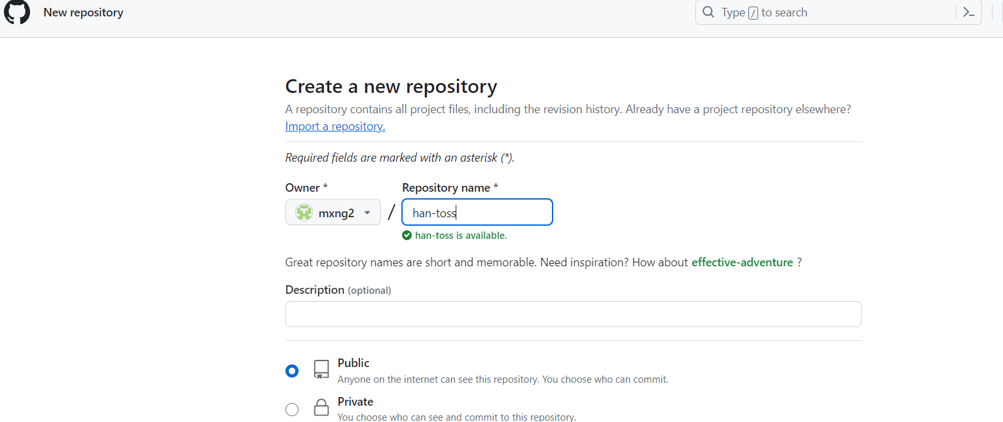Select the Private visibility radio button
The width and height of the screenshot is (1003, 422).
tap(292, 410)
